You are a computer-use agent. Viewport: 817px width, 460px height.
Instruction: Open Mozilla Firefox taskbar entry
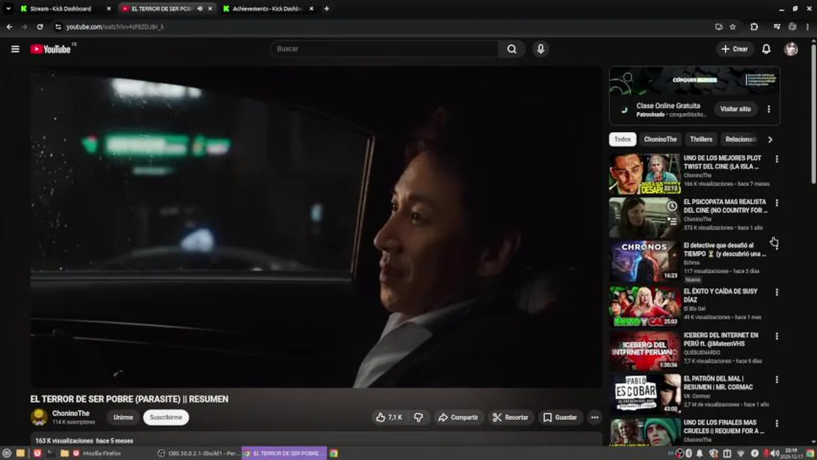(97, 454)
